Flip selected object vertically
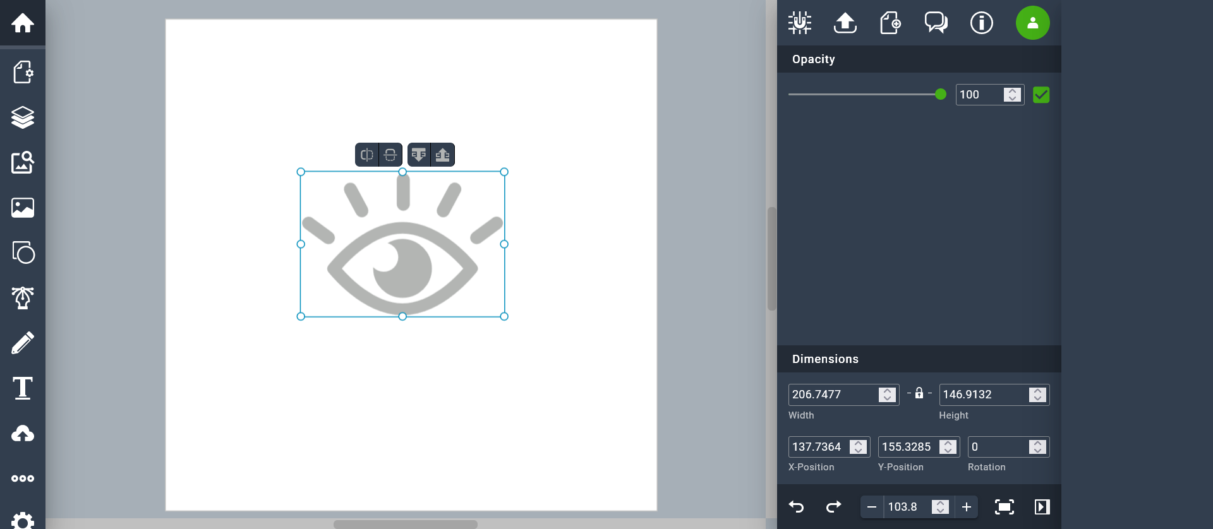This screenshot has width=1213, height=529. point(390,155)
